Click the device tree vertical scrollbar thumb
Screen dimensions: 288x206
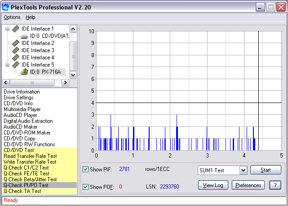coord(73,56)
